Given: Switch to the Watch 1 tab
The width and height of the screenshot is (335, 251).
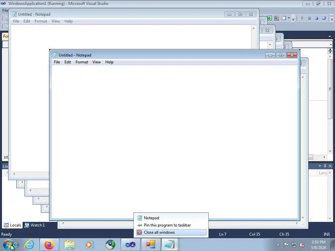Looking at the screenshot, I should coord(35,225).
